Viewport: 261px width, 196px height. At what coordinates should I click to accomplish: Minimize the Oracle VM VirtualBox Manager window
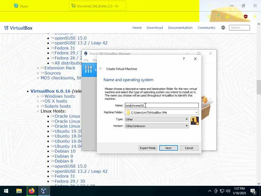[187, 53]
